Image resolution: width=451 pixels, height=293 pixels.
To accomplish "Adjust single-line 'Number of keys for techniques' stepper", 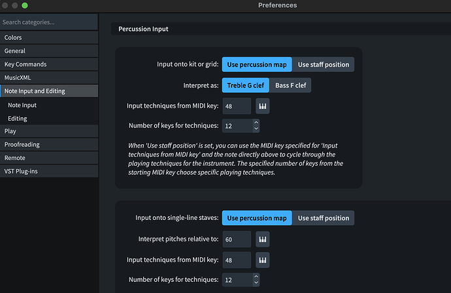I will coord(256,279).
